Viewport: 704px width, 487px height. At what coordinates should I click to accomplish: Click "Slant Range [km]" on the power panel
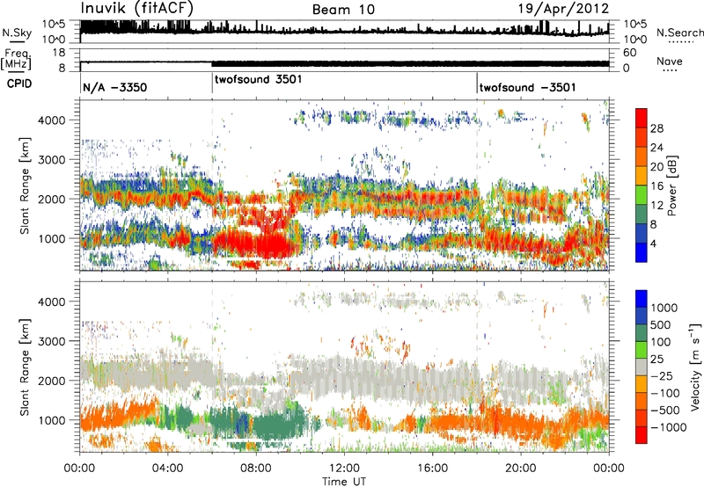pos(25,185)
